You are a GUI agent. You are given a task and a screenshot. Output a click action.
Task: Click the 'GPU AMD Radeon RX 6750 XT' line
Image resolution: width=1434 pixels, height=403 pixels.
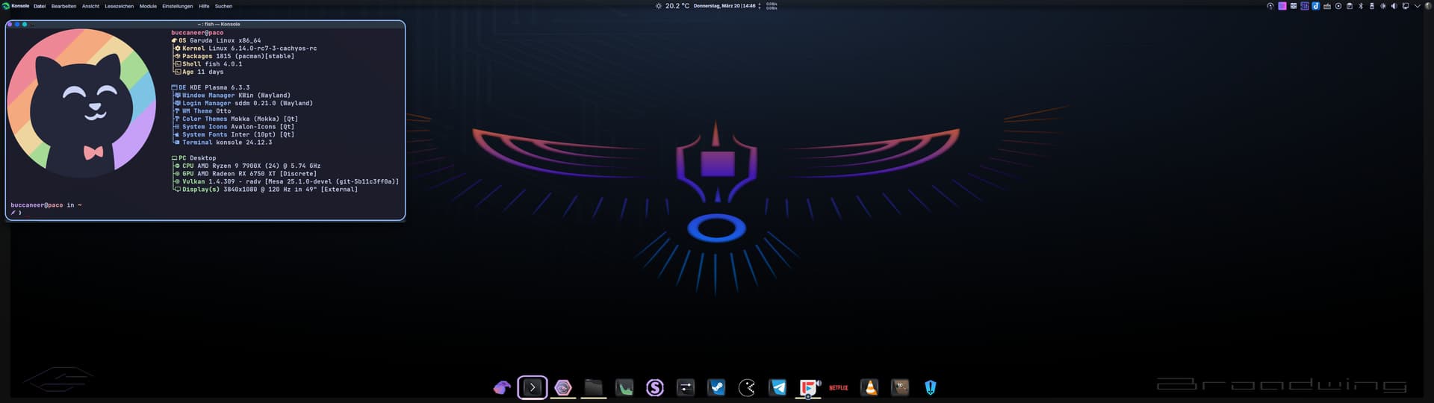(246, 174)
